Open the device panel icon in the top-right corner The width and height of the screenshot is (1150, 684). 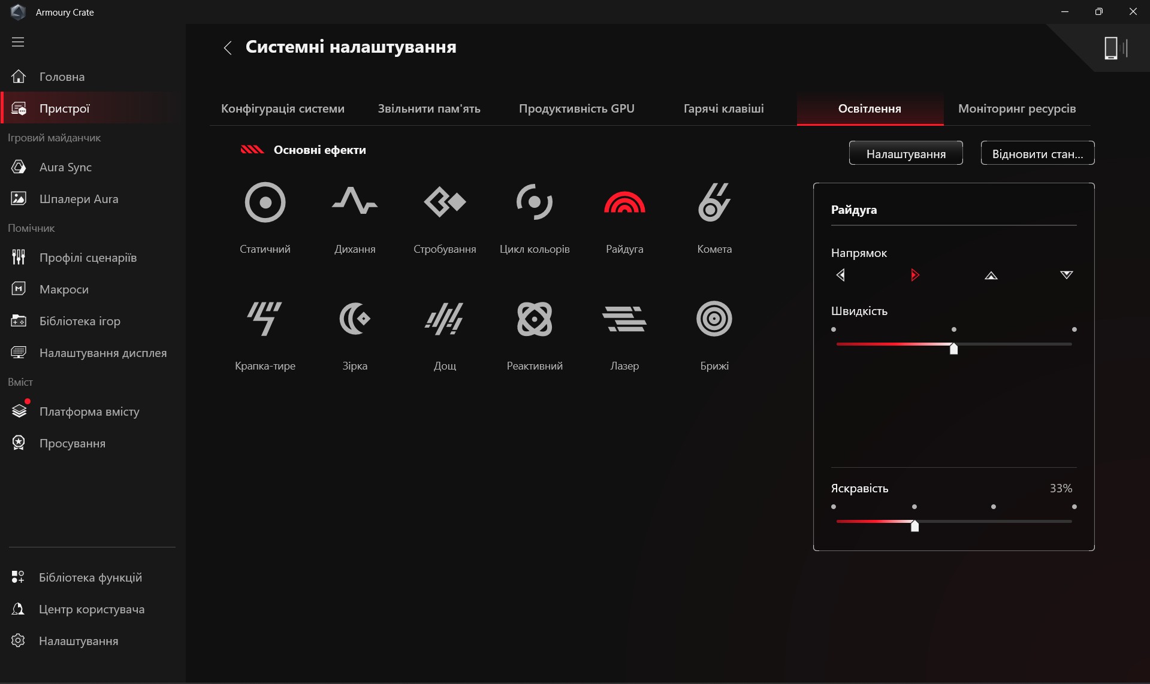point(1115,48)
